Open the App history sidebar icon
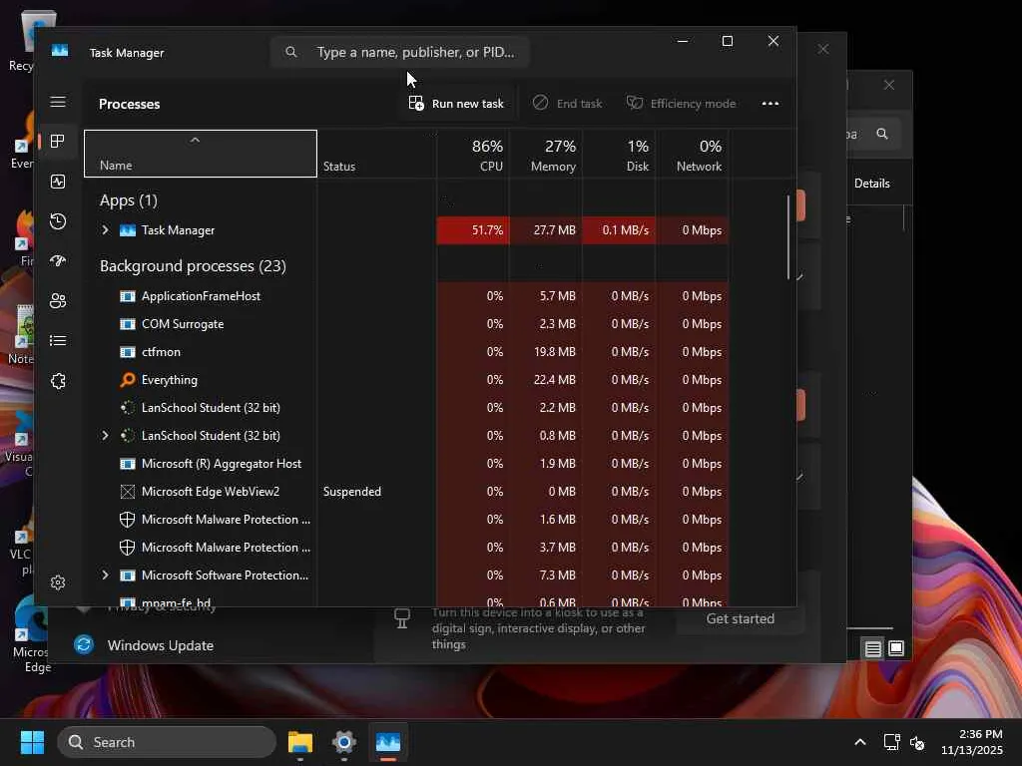 pyautogui.click(x=58, y=221)
